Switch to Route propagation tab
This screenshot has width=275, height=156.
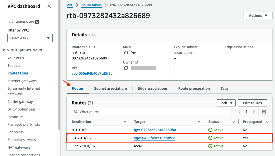[194, 88]
